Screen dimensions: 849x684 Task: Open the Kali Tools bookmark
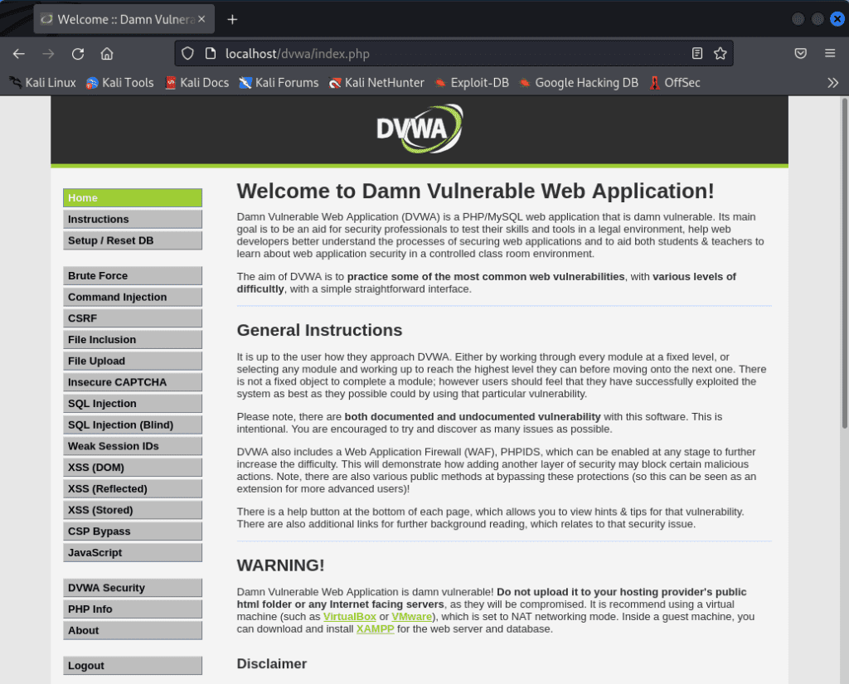119,83
